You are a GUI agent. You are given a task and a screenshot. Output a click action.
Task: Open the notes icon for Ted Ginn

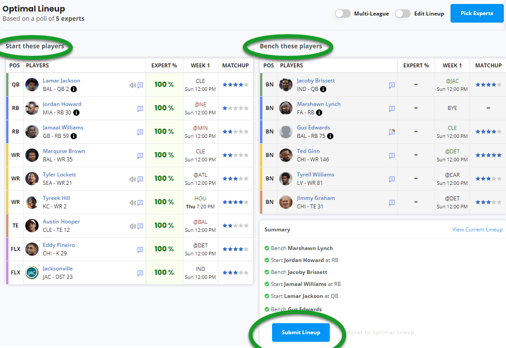pos(392,156)
